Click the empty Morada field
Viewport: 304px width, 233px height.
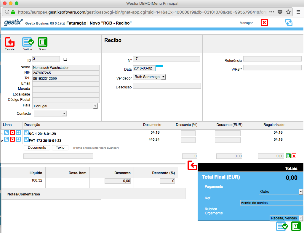click(x=66, y=89)
